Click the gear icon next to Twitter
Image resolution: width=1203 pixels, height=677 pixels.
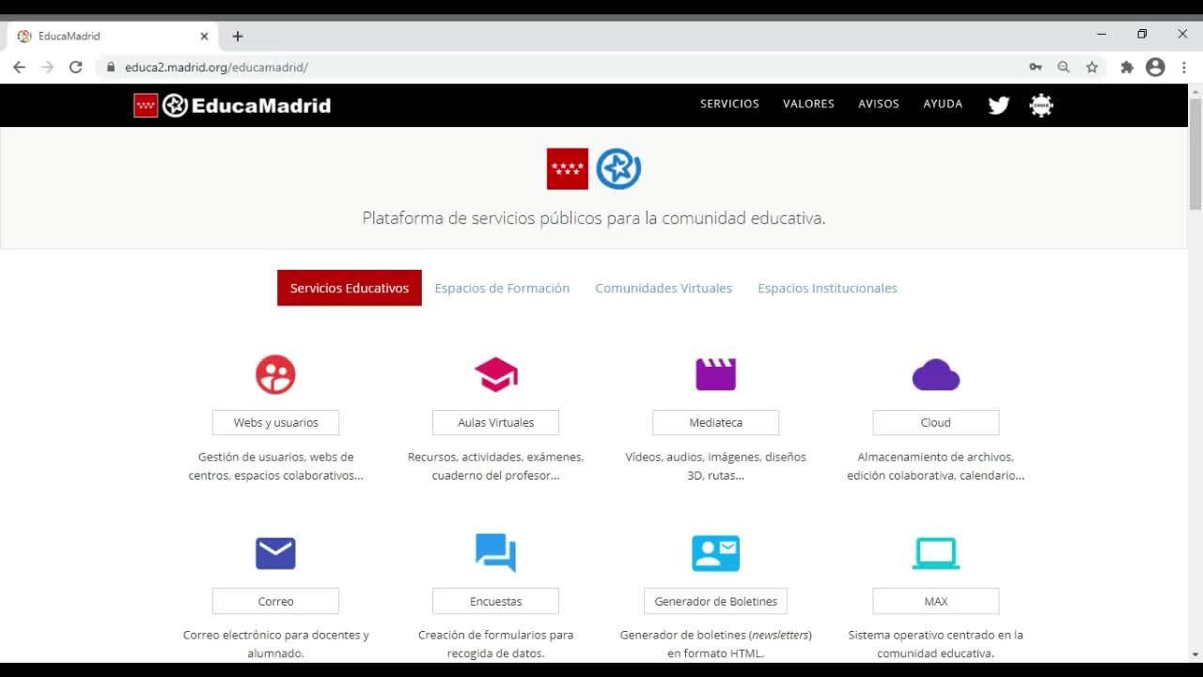[x=1041, y=105]
